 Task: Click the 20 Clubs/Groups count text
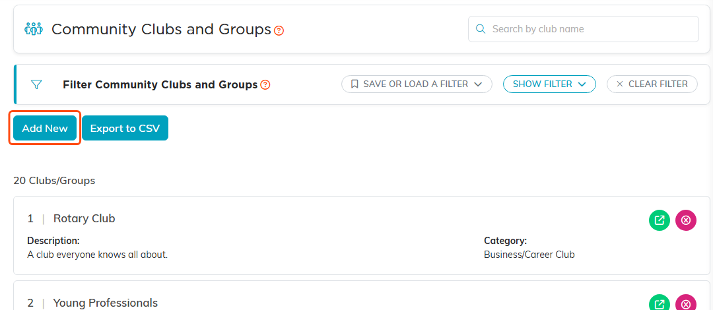(x=55, y=181)
